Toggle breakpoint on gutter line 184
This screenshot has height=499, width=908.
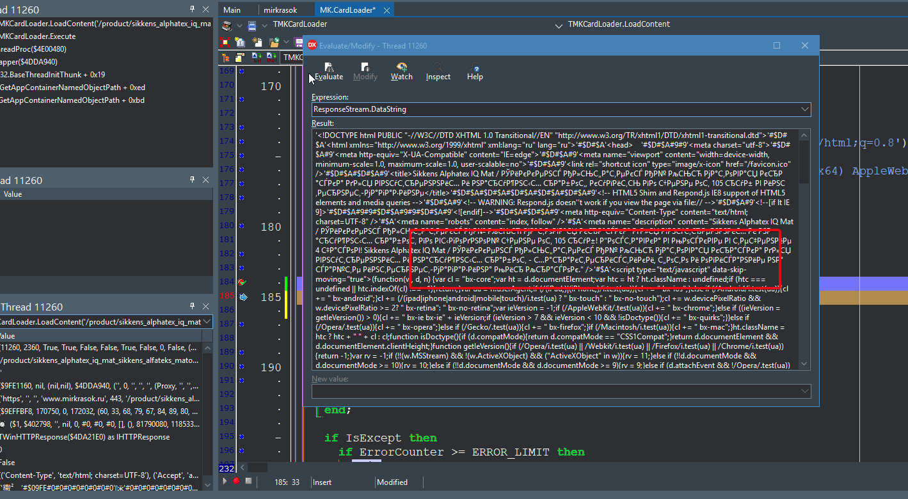coord(242,282)
